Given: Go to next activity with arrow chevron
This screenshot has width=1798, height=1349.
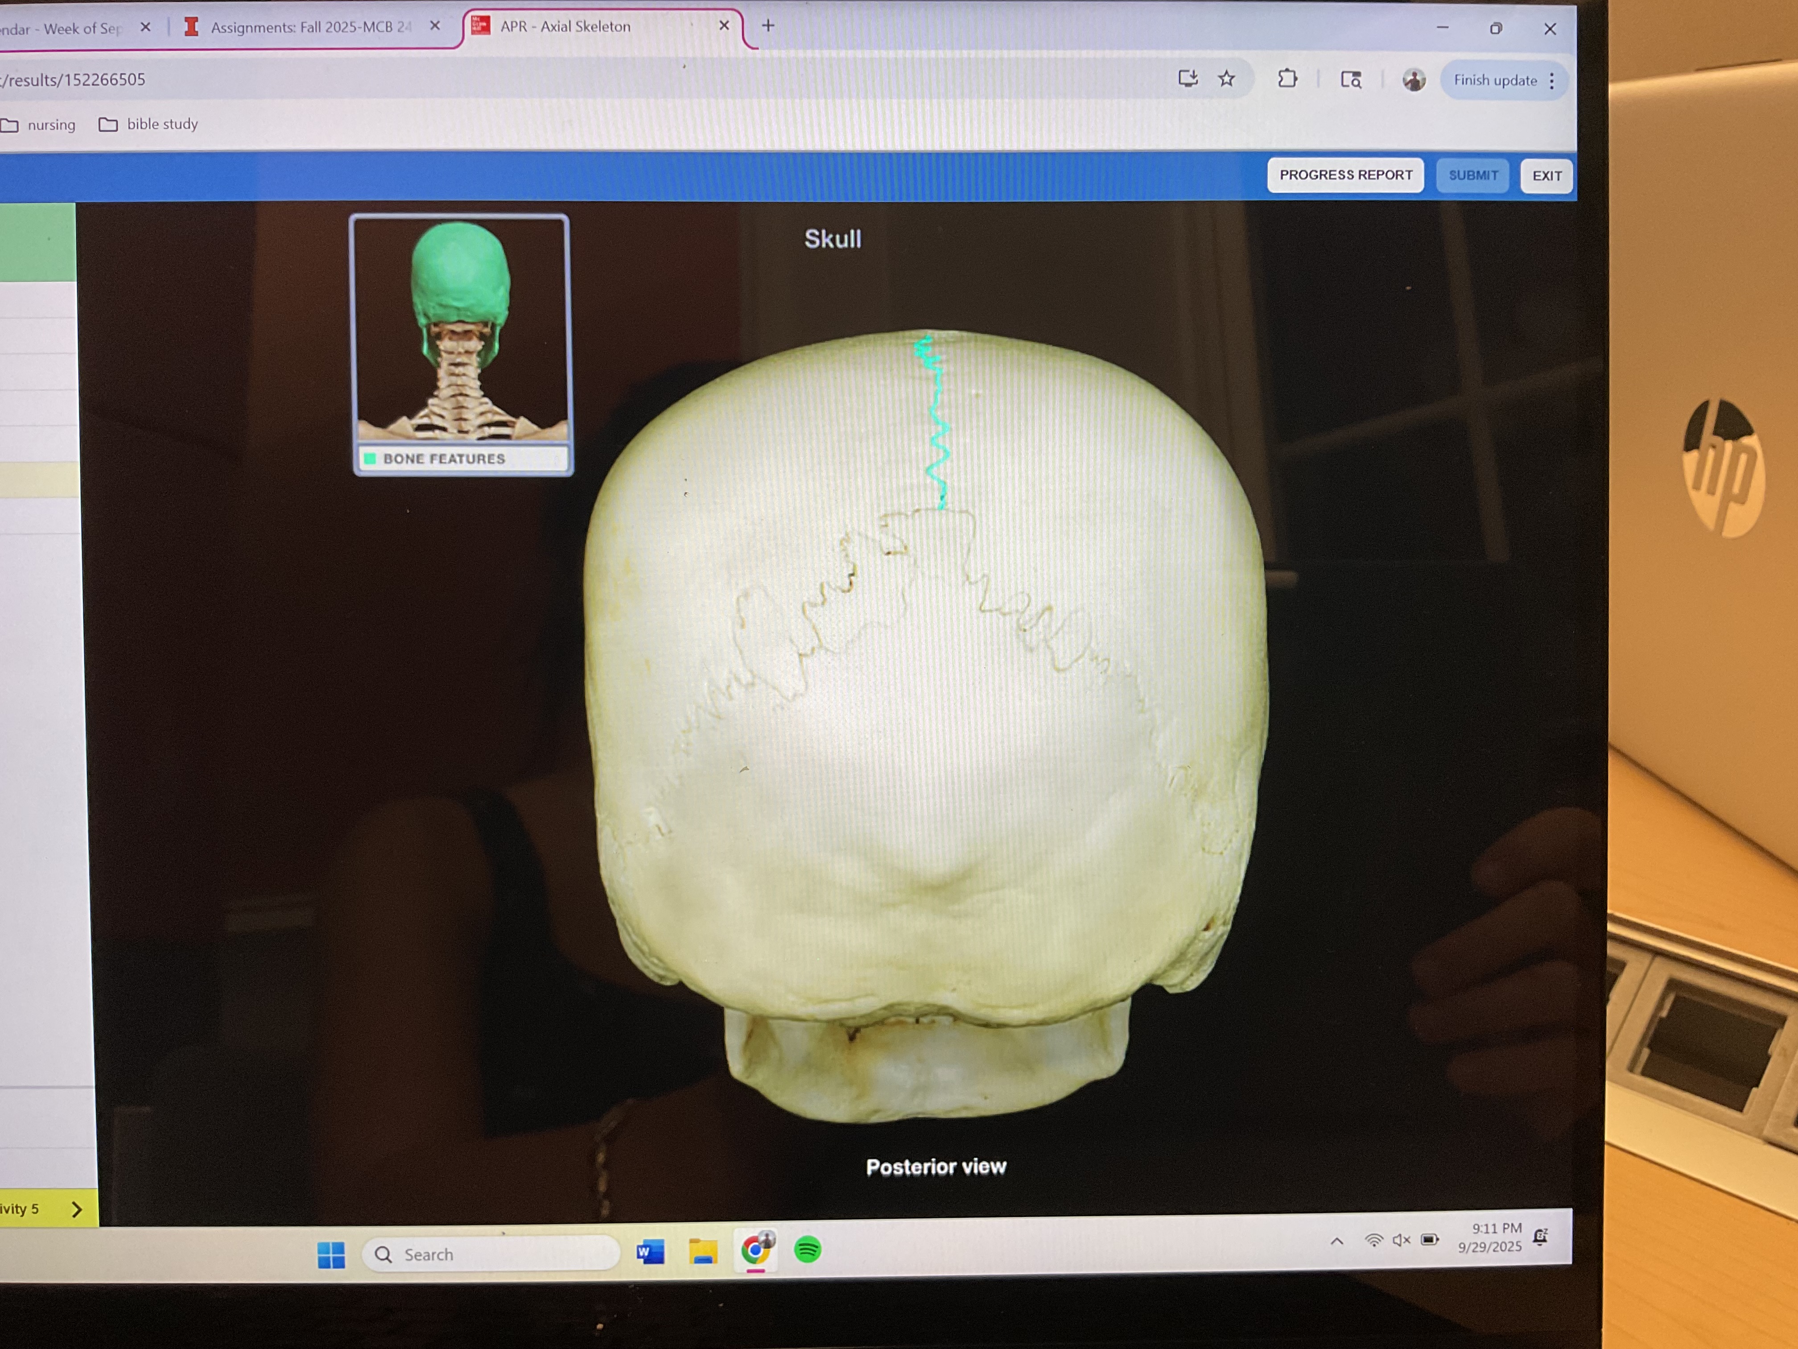Looking at the screenshot, I should [76, 1209].
